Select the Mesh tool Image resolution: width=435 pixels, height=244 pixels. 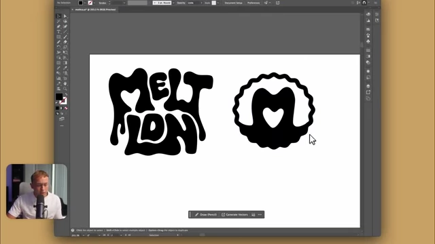pyautogui.click(x=58, y=63)
